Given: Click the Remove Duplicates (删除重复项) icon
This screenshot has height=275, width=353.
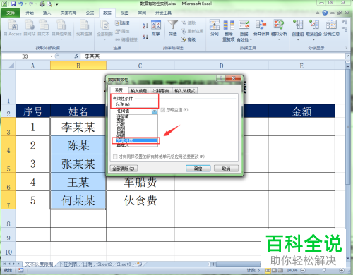Looking at the screenshot, I should click(229, 25).
